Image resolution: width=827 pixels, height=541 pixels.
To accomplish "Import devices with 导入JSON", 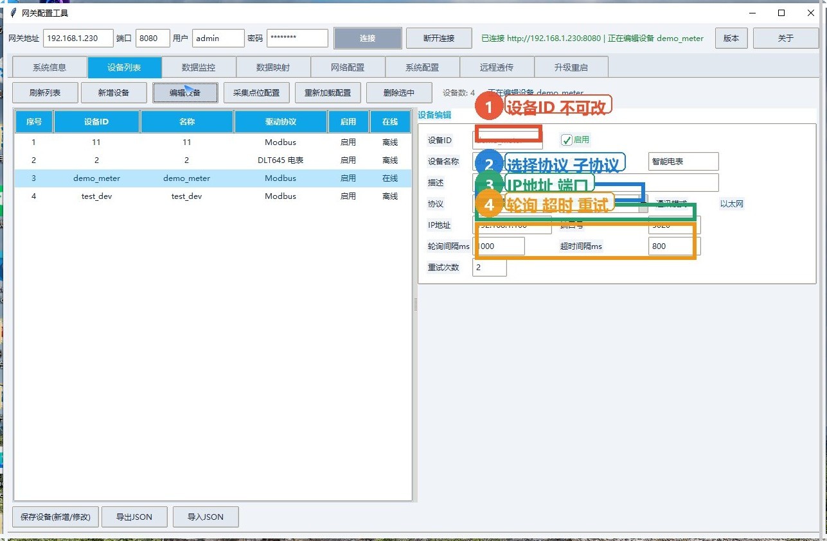I will [206, 517].
